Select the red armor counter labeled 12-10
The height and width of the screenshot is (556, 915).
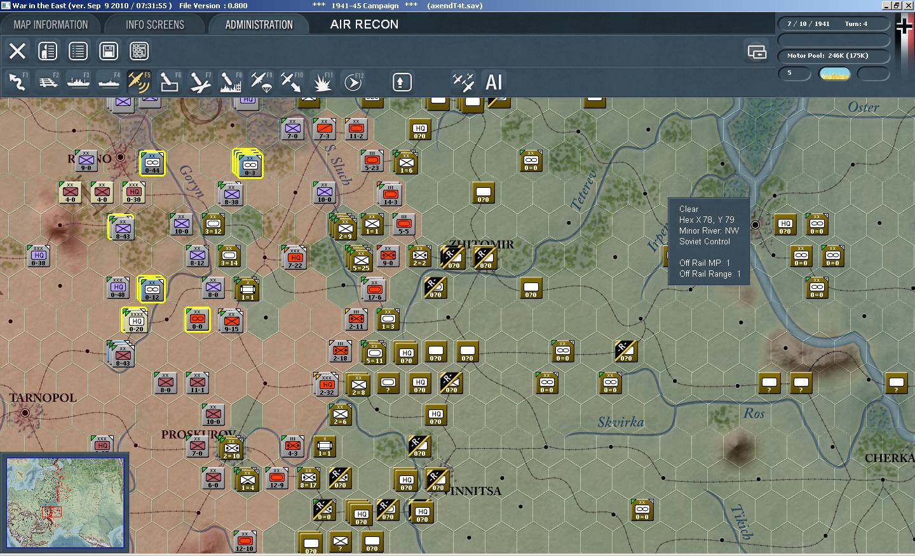click(x=245, y=541)
